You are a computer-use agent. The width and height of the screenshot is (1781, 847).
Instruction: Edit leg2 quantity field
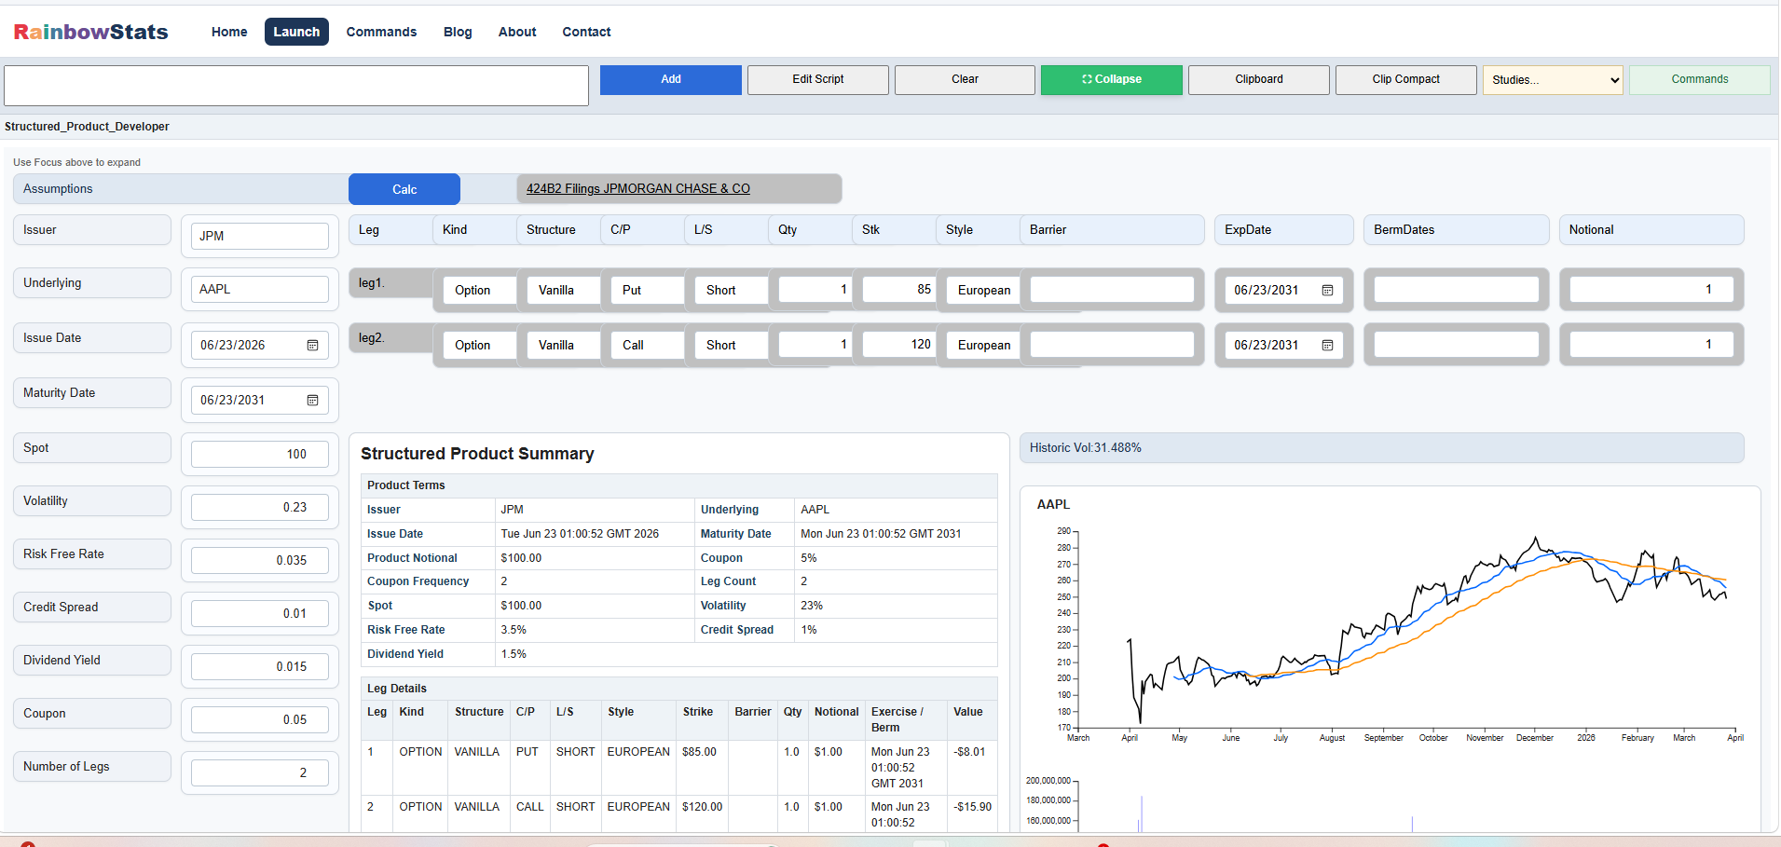coord(815,345)
